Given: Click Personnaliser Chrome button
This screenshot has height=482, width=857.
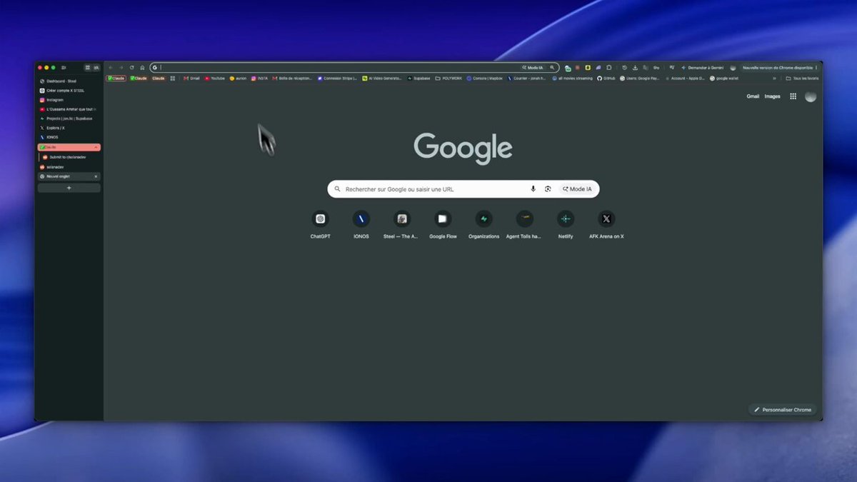Looking at the screenshot, I should pos(782,410).
